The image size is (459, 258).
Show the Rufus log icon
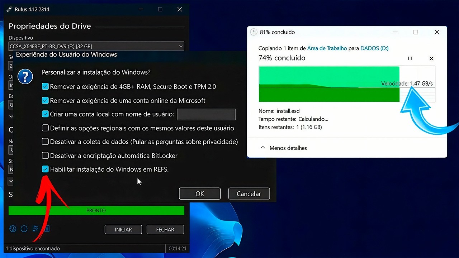click(x=46, y=229)
